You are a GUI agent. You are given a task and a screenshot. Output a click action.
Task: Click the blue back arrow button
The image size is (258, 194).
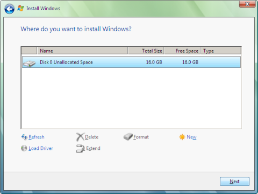tap(9, 9)
